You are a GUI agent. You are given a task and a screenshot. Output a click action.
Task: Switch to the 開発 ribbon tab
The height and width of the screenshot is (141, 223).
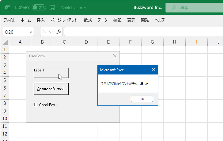pos(145,20)
